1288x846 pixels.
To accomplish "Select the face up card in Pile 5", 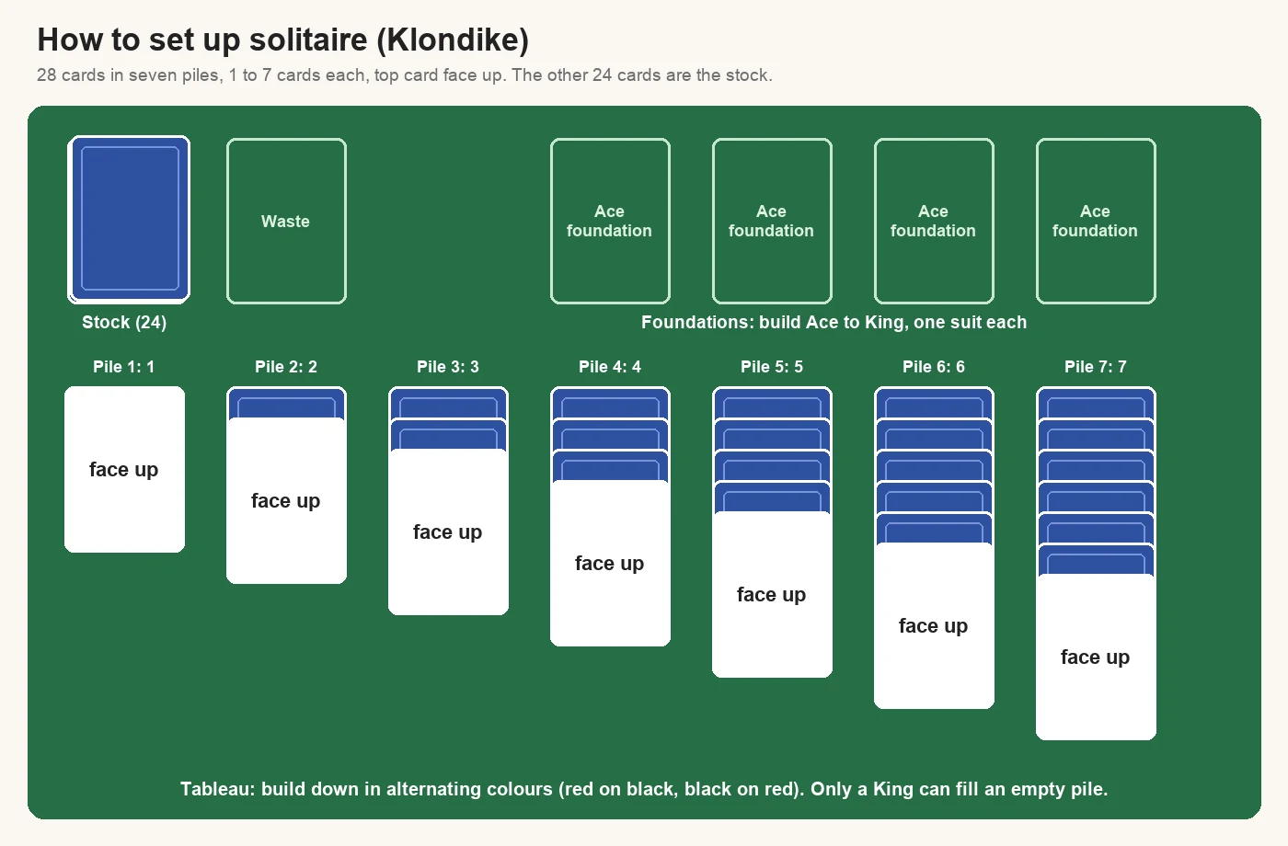I will tap(772, 594).
